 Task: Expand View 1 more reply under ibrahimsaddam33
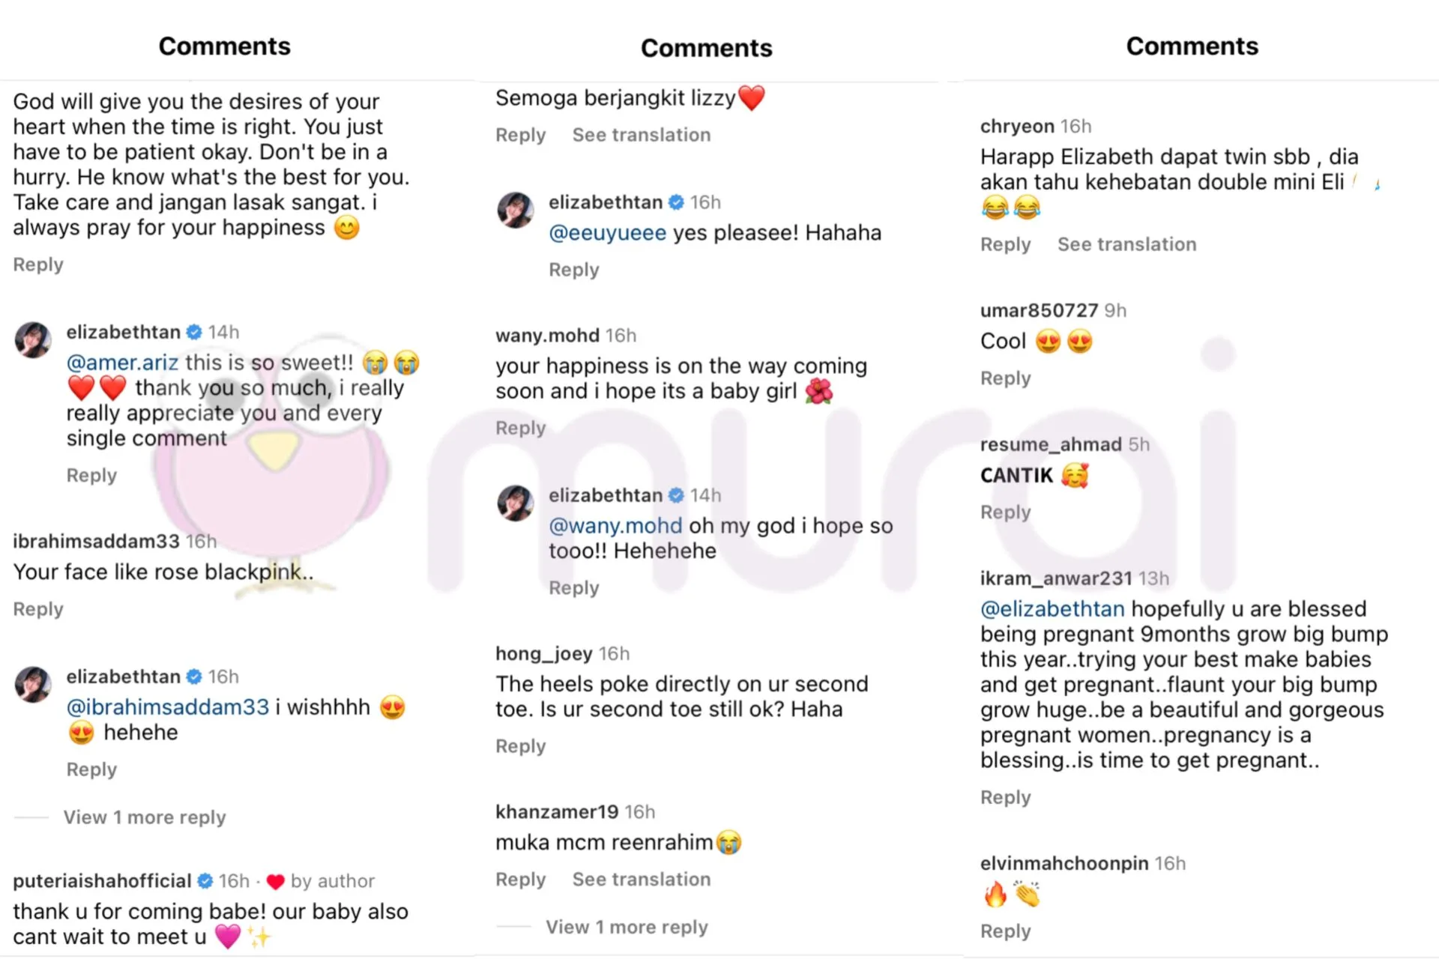(x=144, y=817)
